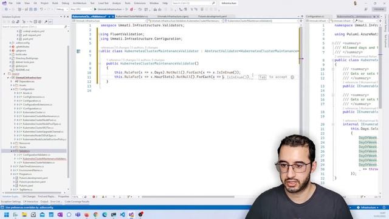Open Microsoft Edge from the taskbar
This screenshot has width=389, height=219.
105,215
